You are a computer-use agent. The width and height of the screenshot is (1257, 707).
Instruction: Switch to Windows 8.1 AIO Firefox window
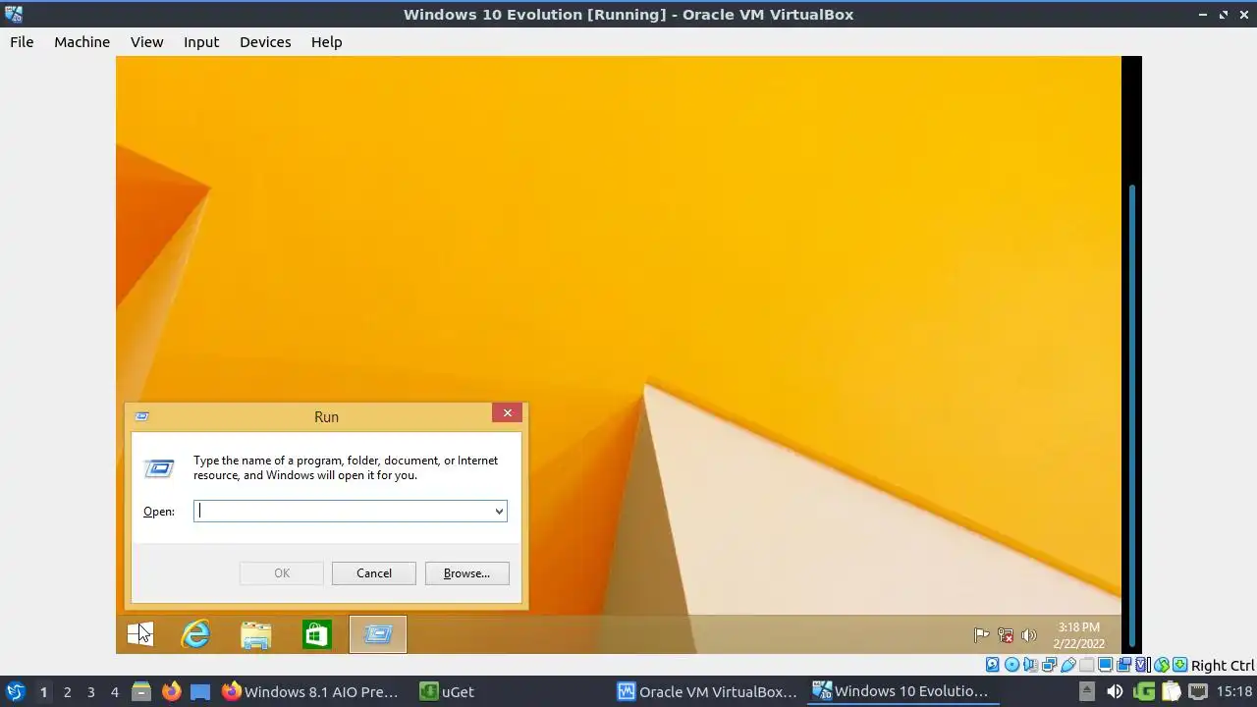coord(310,691)
